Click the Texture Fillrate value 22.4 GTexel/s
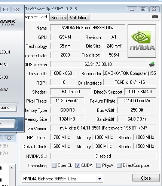Screen dimensions: 162x186 pyautogui.click(x=137, y=101)
